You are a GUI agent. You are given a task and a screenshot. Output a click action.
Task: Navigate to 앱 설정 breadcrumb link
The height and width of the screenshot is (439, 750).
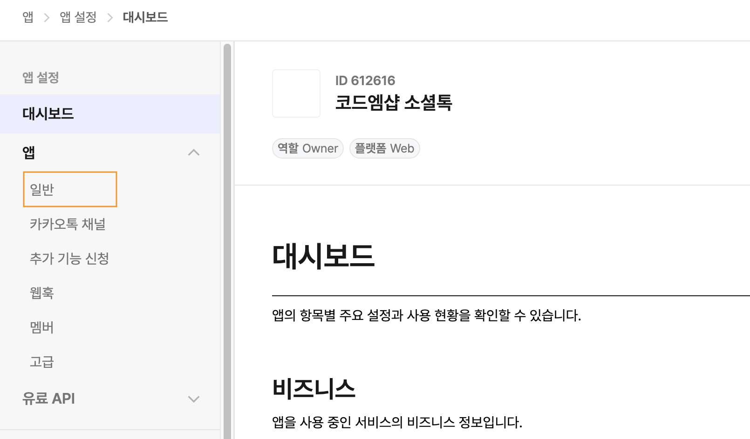[x=78, y=17]
